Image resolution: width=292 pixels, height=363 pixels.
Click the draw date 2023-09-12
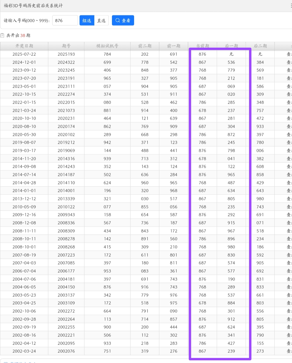point(24,70)
